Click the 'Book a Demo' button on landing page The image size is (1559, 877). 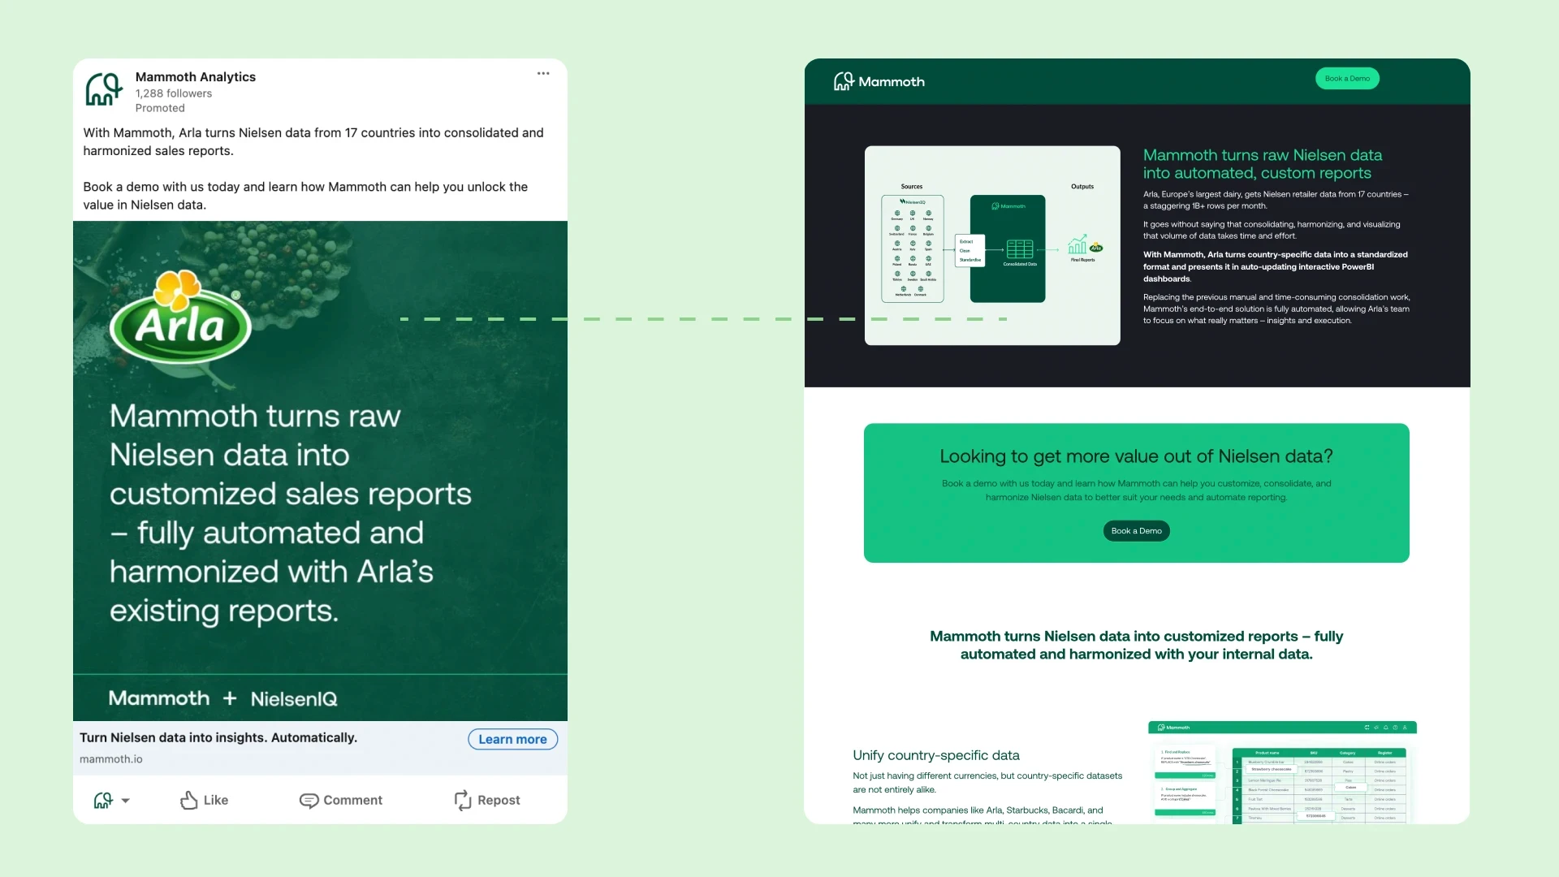coord(1136,530)
